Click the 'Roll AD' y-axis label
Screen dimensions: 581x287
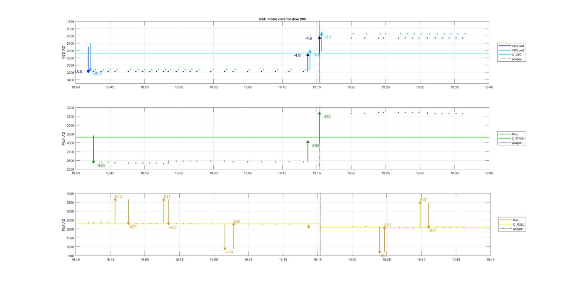tap(64, 224)
